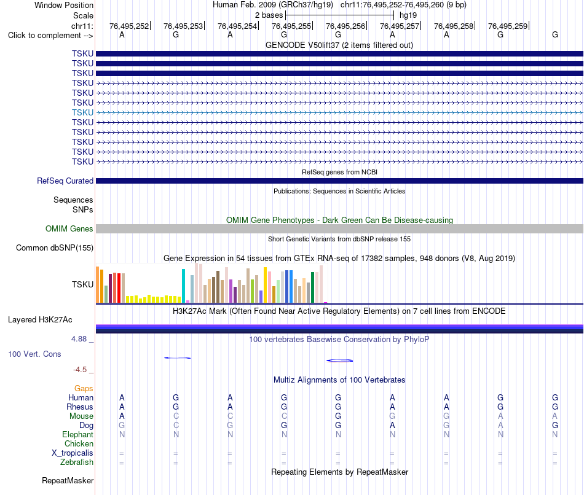The width and height of the screenshot is (584, 495).
Task: Click the chr11: ruler label
Action: click(82, 26)
